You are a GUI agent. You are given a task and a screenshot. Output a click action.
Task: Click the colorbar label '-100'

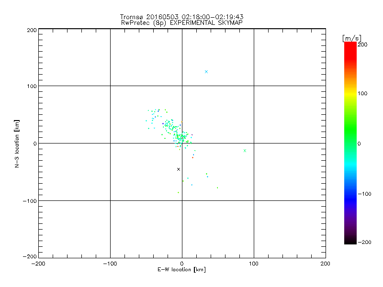click(364, 194)
